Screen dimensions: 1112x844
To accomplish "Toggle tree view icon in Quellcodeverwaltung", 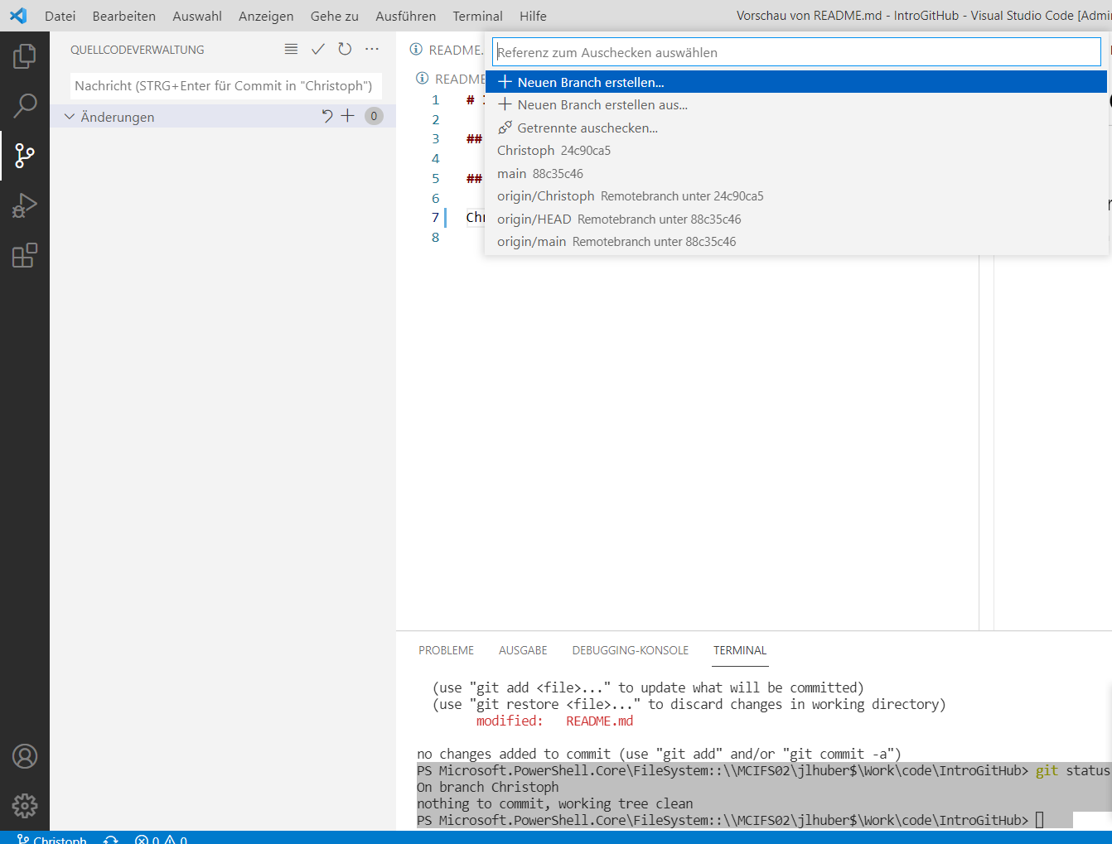I will (291, 50).
